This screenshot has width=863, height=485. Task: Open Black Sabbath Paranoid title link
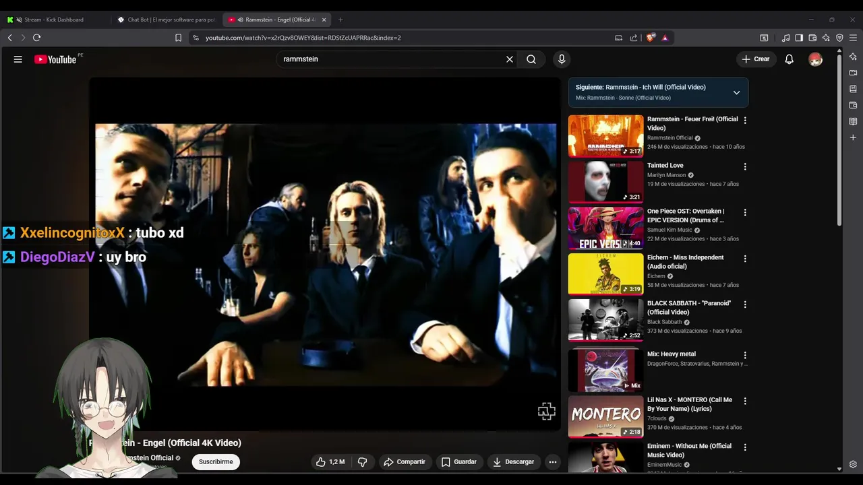(689, 308)
